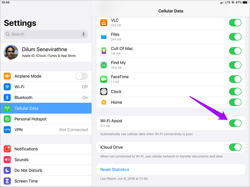The height and width of the screenshot is (187, 250).
Task: Disable cellular data for VLC
Action: [235, 22]
